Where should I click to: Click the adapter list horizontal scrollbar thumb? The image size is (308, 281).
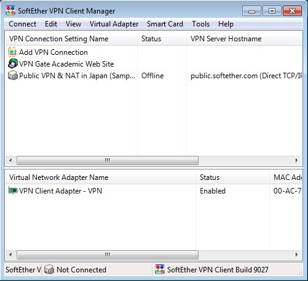(108, 255)
